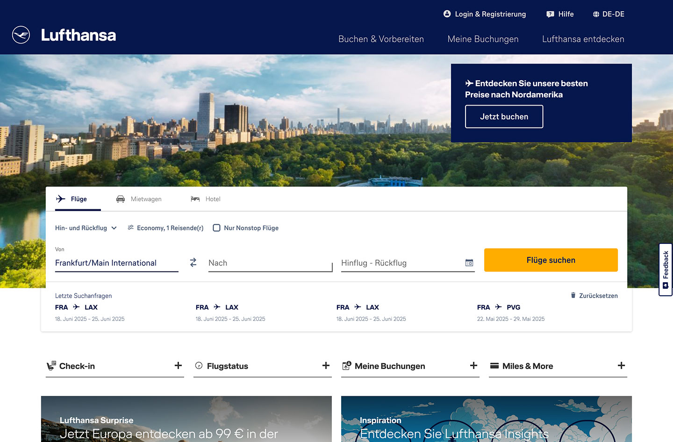Open the Hin- und Rückflug dropdown
673x442 pixels.
pos(86,228)
